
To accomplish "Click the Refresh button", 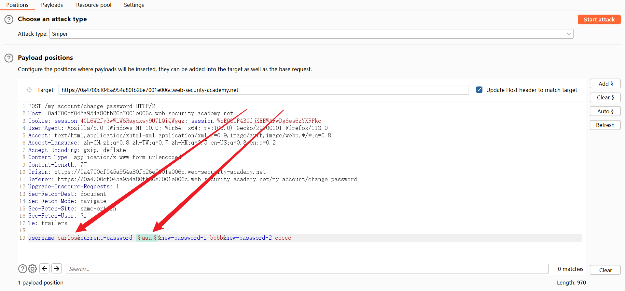I will (605, 125).
